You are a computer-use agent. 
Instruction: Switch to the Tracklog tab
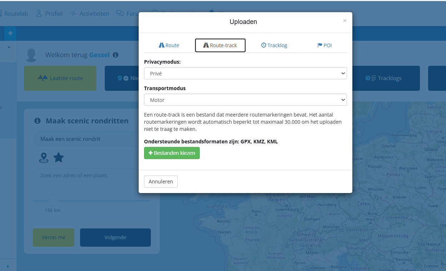tap(274, 45)
